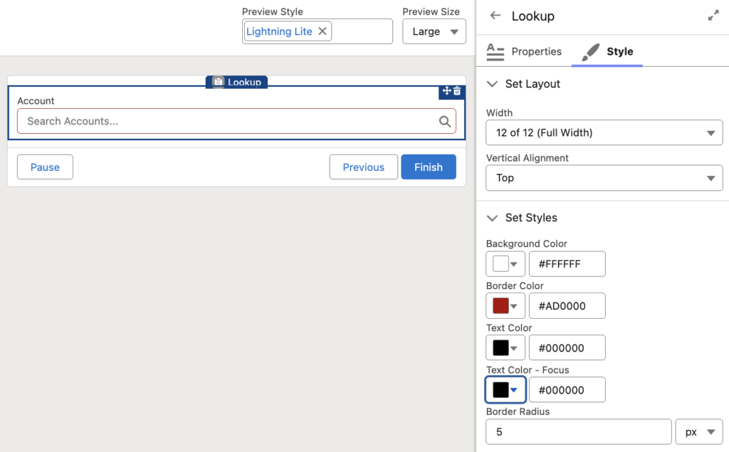Image resolution: width=729 pixels, height=452 pixels.
Task: Switch to the Properties tab
Action: click(537, 51)
